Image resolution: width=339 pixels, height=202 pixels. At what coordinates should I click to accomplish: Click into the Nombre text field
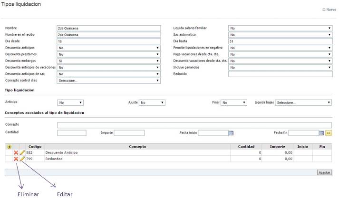coord(108,28)
